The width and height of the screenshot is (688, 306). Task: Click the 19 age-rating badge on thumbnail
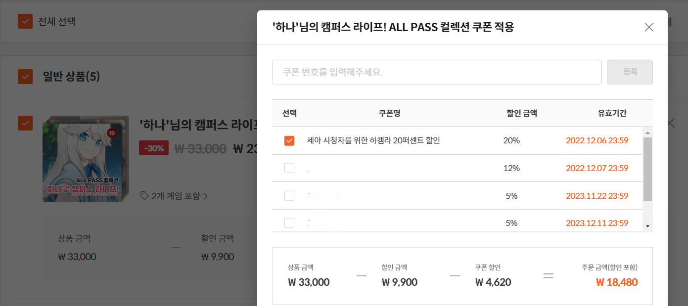pos(111,133)
